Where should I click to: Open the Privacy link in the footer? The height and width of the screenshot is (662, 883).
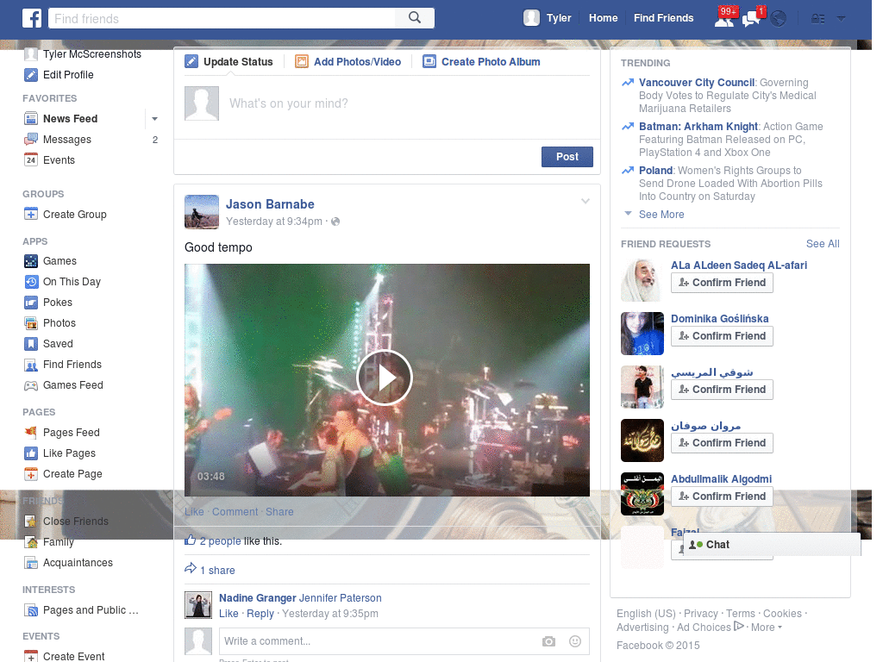[x=700, y=614]
